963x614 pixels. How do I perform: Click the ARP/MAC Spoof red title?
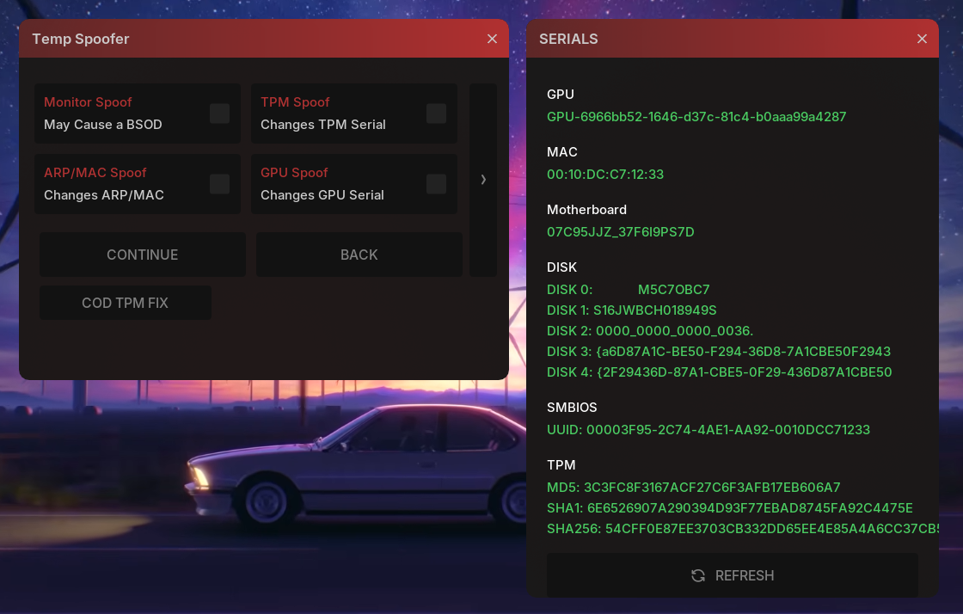[x=95, y=173]
